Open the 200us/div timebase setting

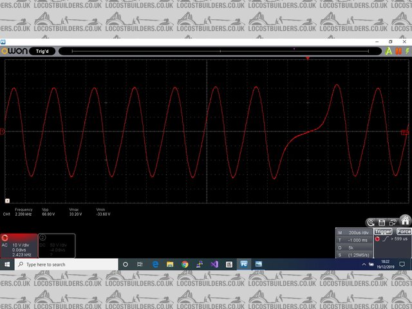coord(357,232)
